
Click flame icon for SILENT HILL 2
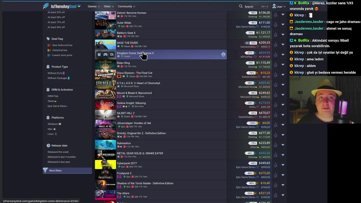point(275,115)
